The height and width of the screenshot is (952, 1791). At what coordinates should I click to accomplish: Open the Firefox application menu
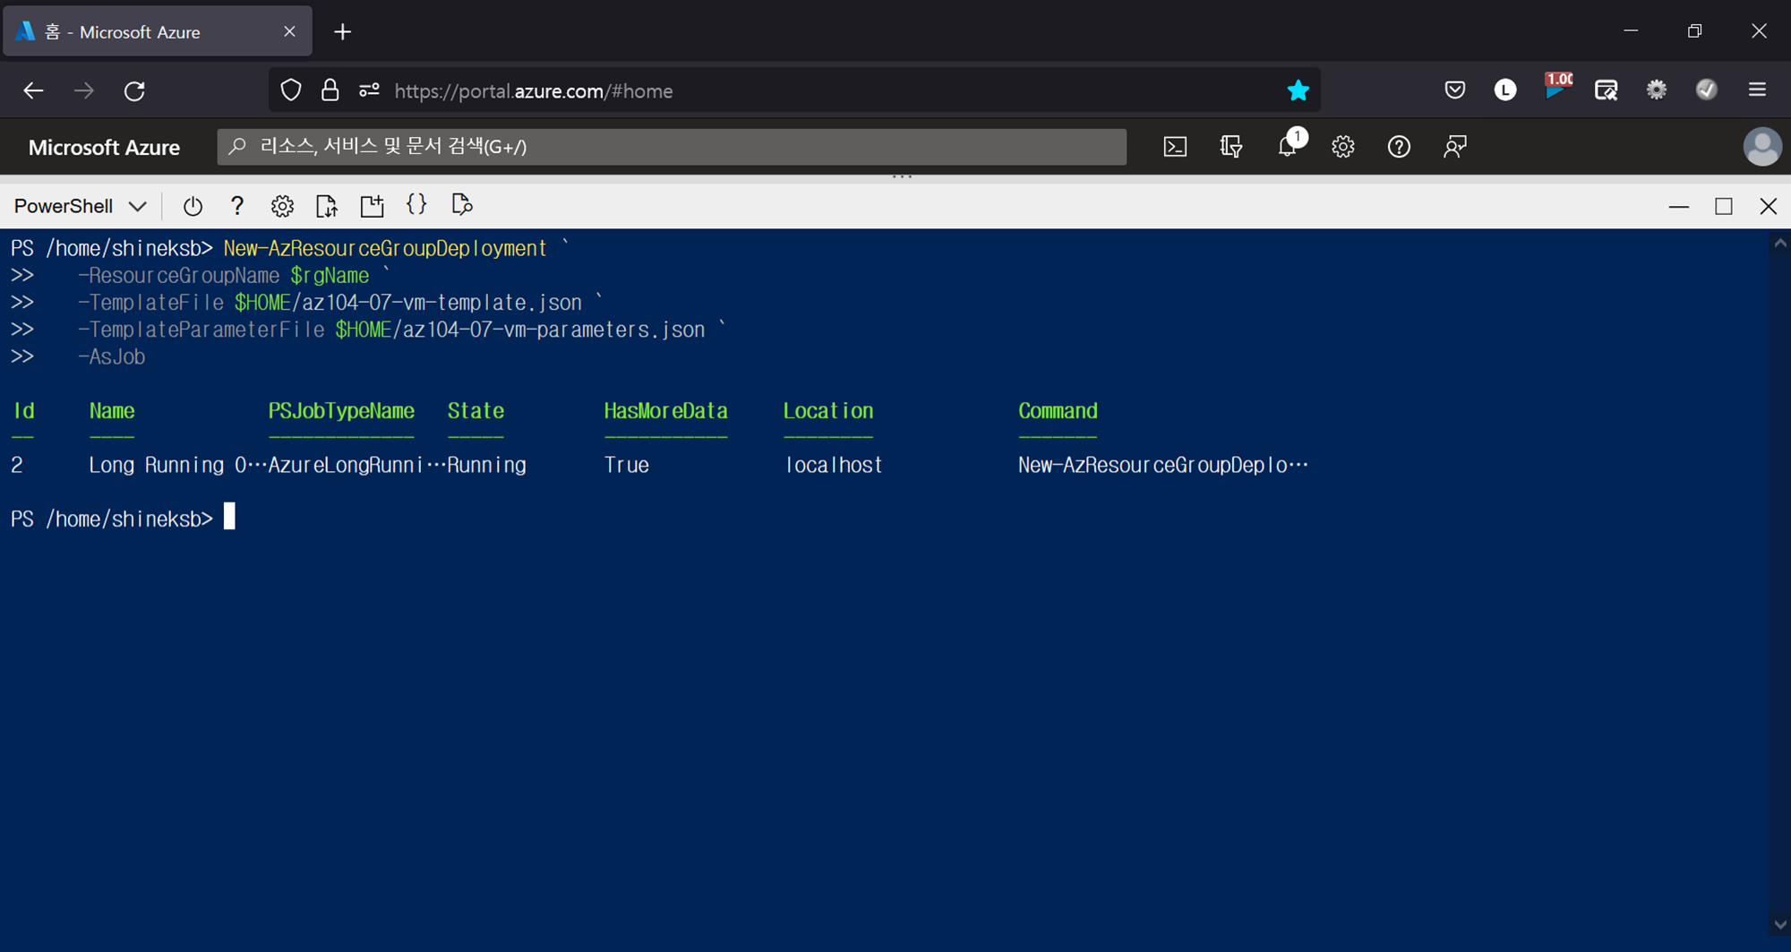1757,90
